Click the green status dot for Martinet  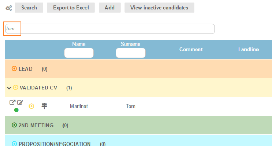click(x=16, y=110)
